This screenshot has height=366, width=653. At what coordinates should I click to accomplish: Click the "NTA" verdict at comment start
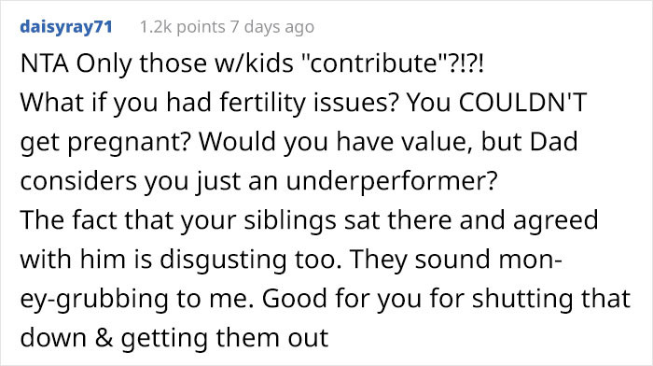coord(45,63)
